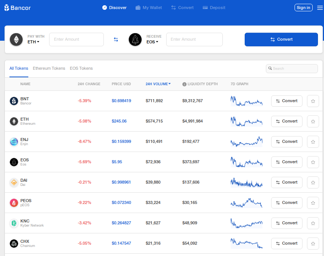Image resolution: width=324 pixels, height=256 pixels.
Task: Click the pEOS token logo
Action: [14, 203]
